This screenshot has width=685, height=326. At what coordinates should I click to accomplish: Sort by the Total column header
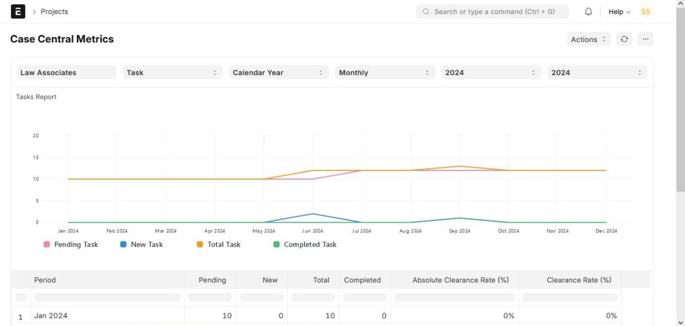313,280
